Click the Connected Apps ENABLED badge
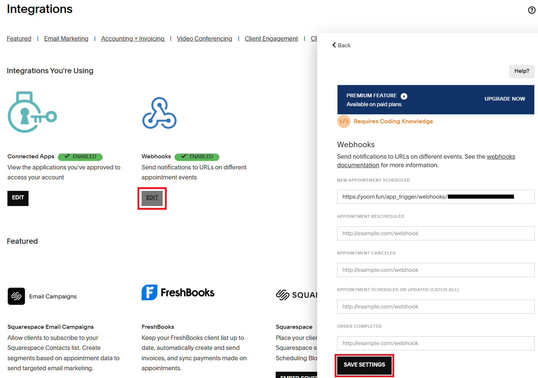 pyautogui.click(x=80, y=157)
